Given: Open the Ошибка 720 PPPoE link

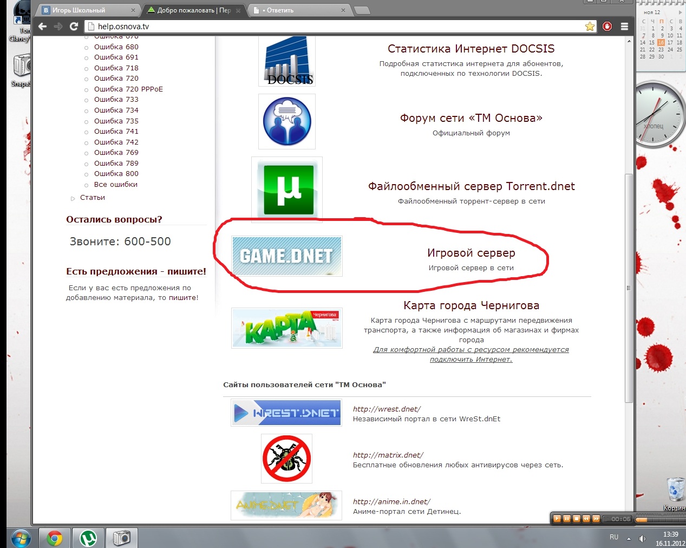Looking at the screenshot, I should [128, 89].
